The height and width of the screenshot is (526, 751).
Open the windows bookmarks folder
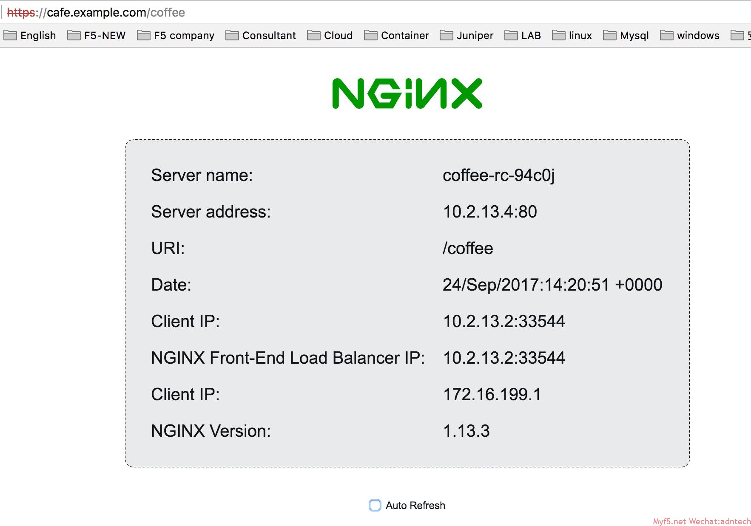690,35
